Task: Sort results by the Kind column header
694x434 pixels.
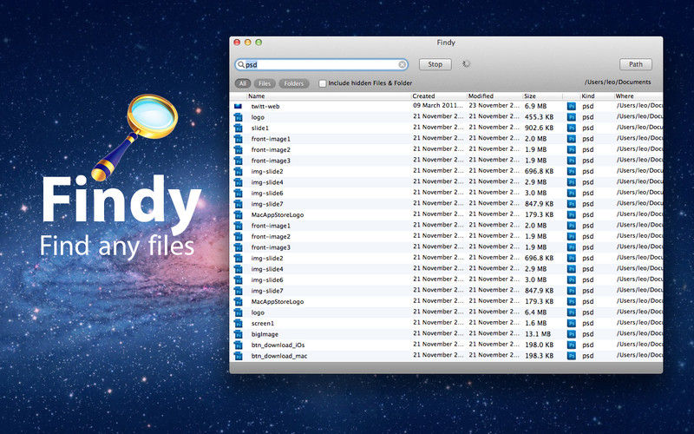Action: (x=598, y=96)
